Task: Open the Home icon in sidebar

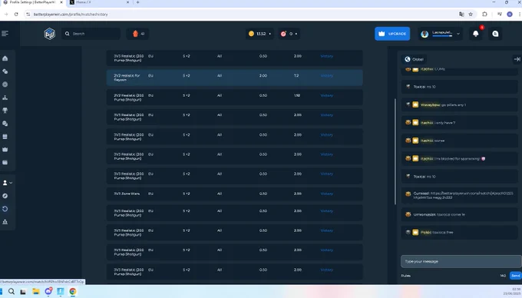Action: [x=5, y=58]
